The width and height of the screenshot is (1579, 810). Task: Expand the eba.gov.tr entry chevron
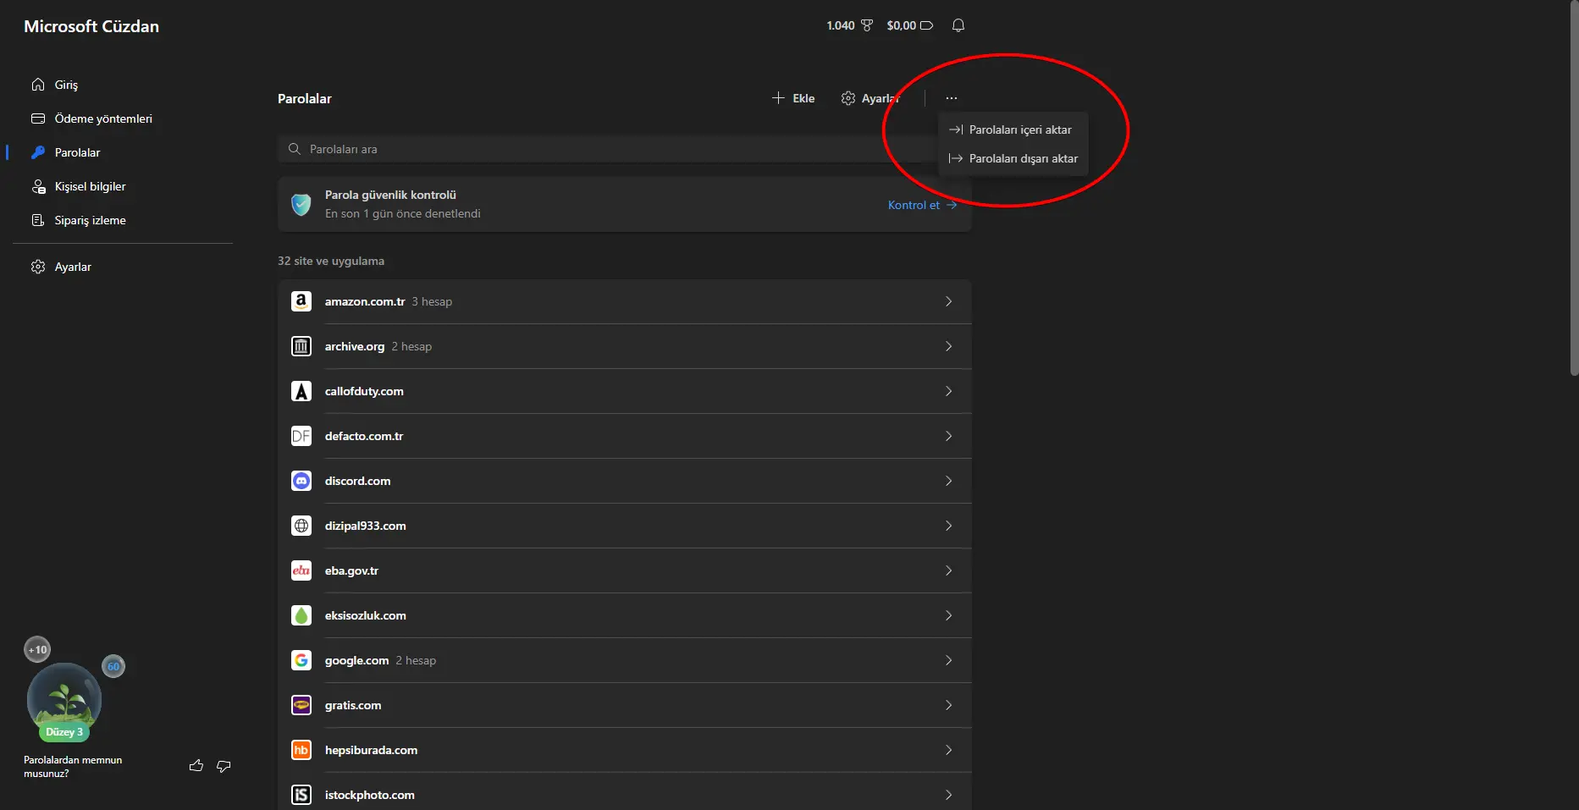tap(948, 570)
